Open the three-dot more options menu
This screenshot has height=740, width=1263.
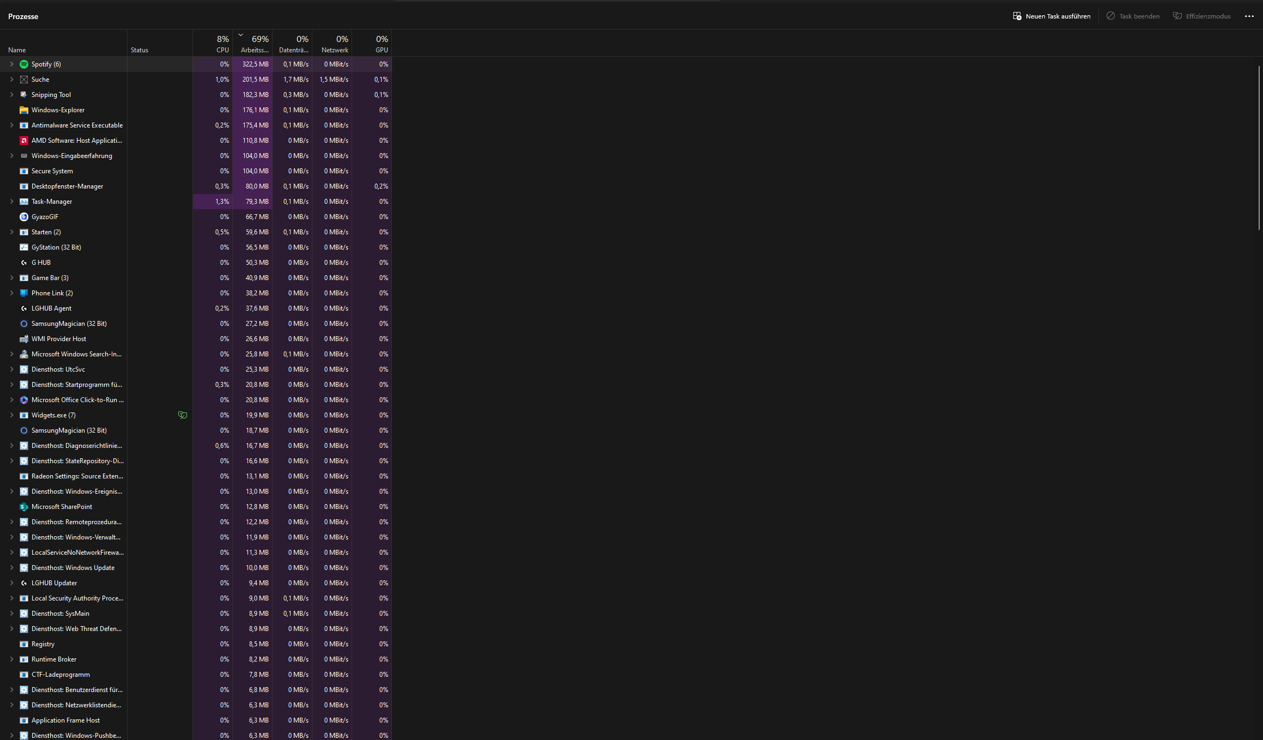click(1249, 16)
